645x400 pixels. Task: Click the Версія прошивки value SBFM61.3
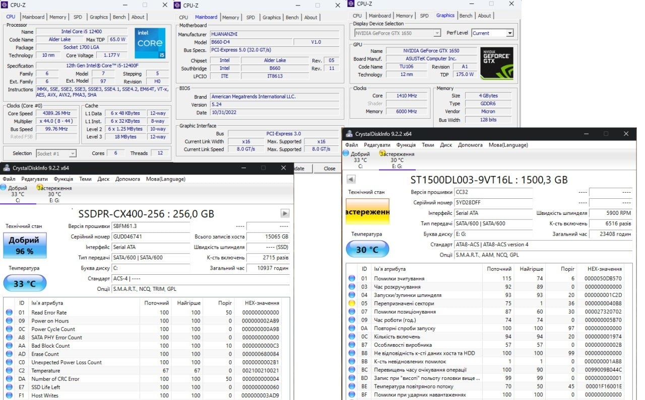click(151, 226)
